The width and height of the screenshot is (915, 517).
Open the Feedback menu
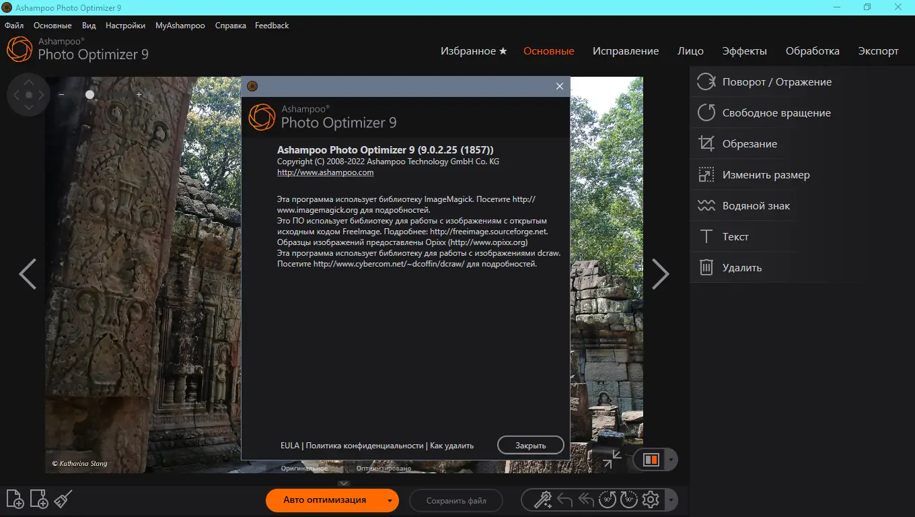click(272, 26)
